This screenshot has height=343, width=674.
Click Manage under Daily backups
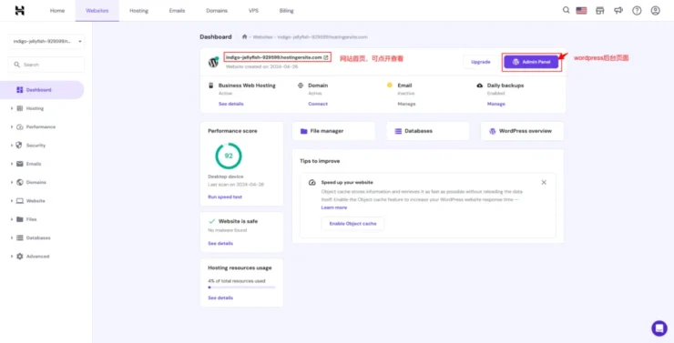click(496, 104)
